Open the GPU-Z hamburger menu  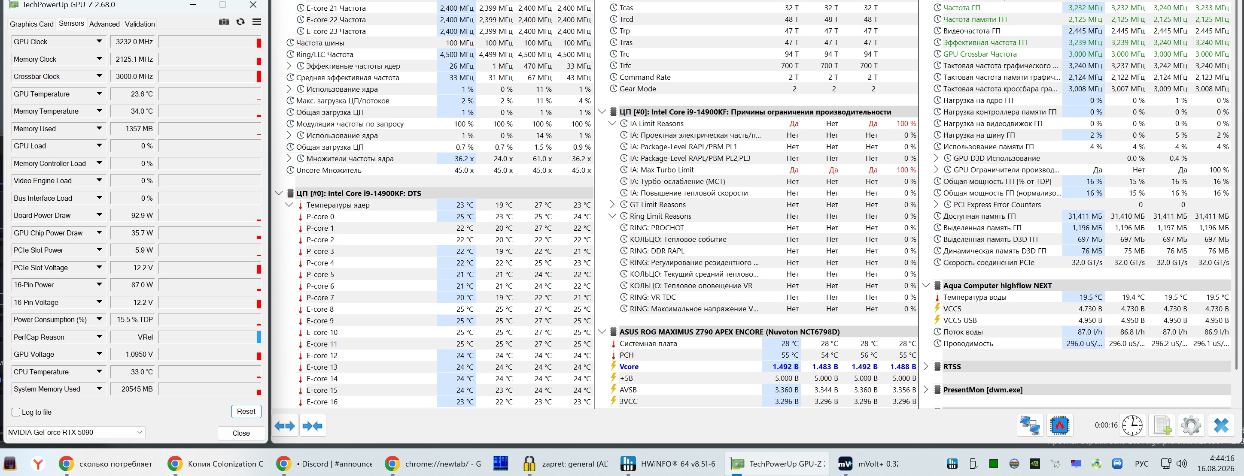pos(257,22)
